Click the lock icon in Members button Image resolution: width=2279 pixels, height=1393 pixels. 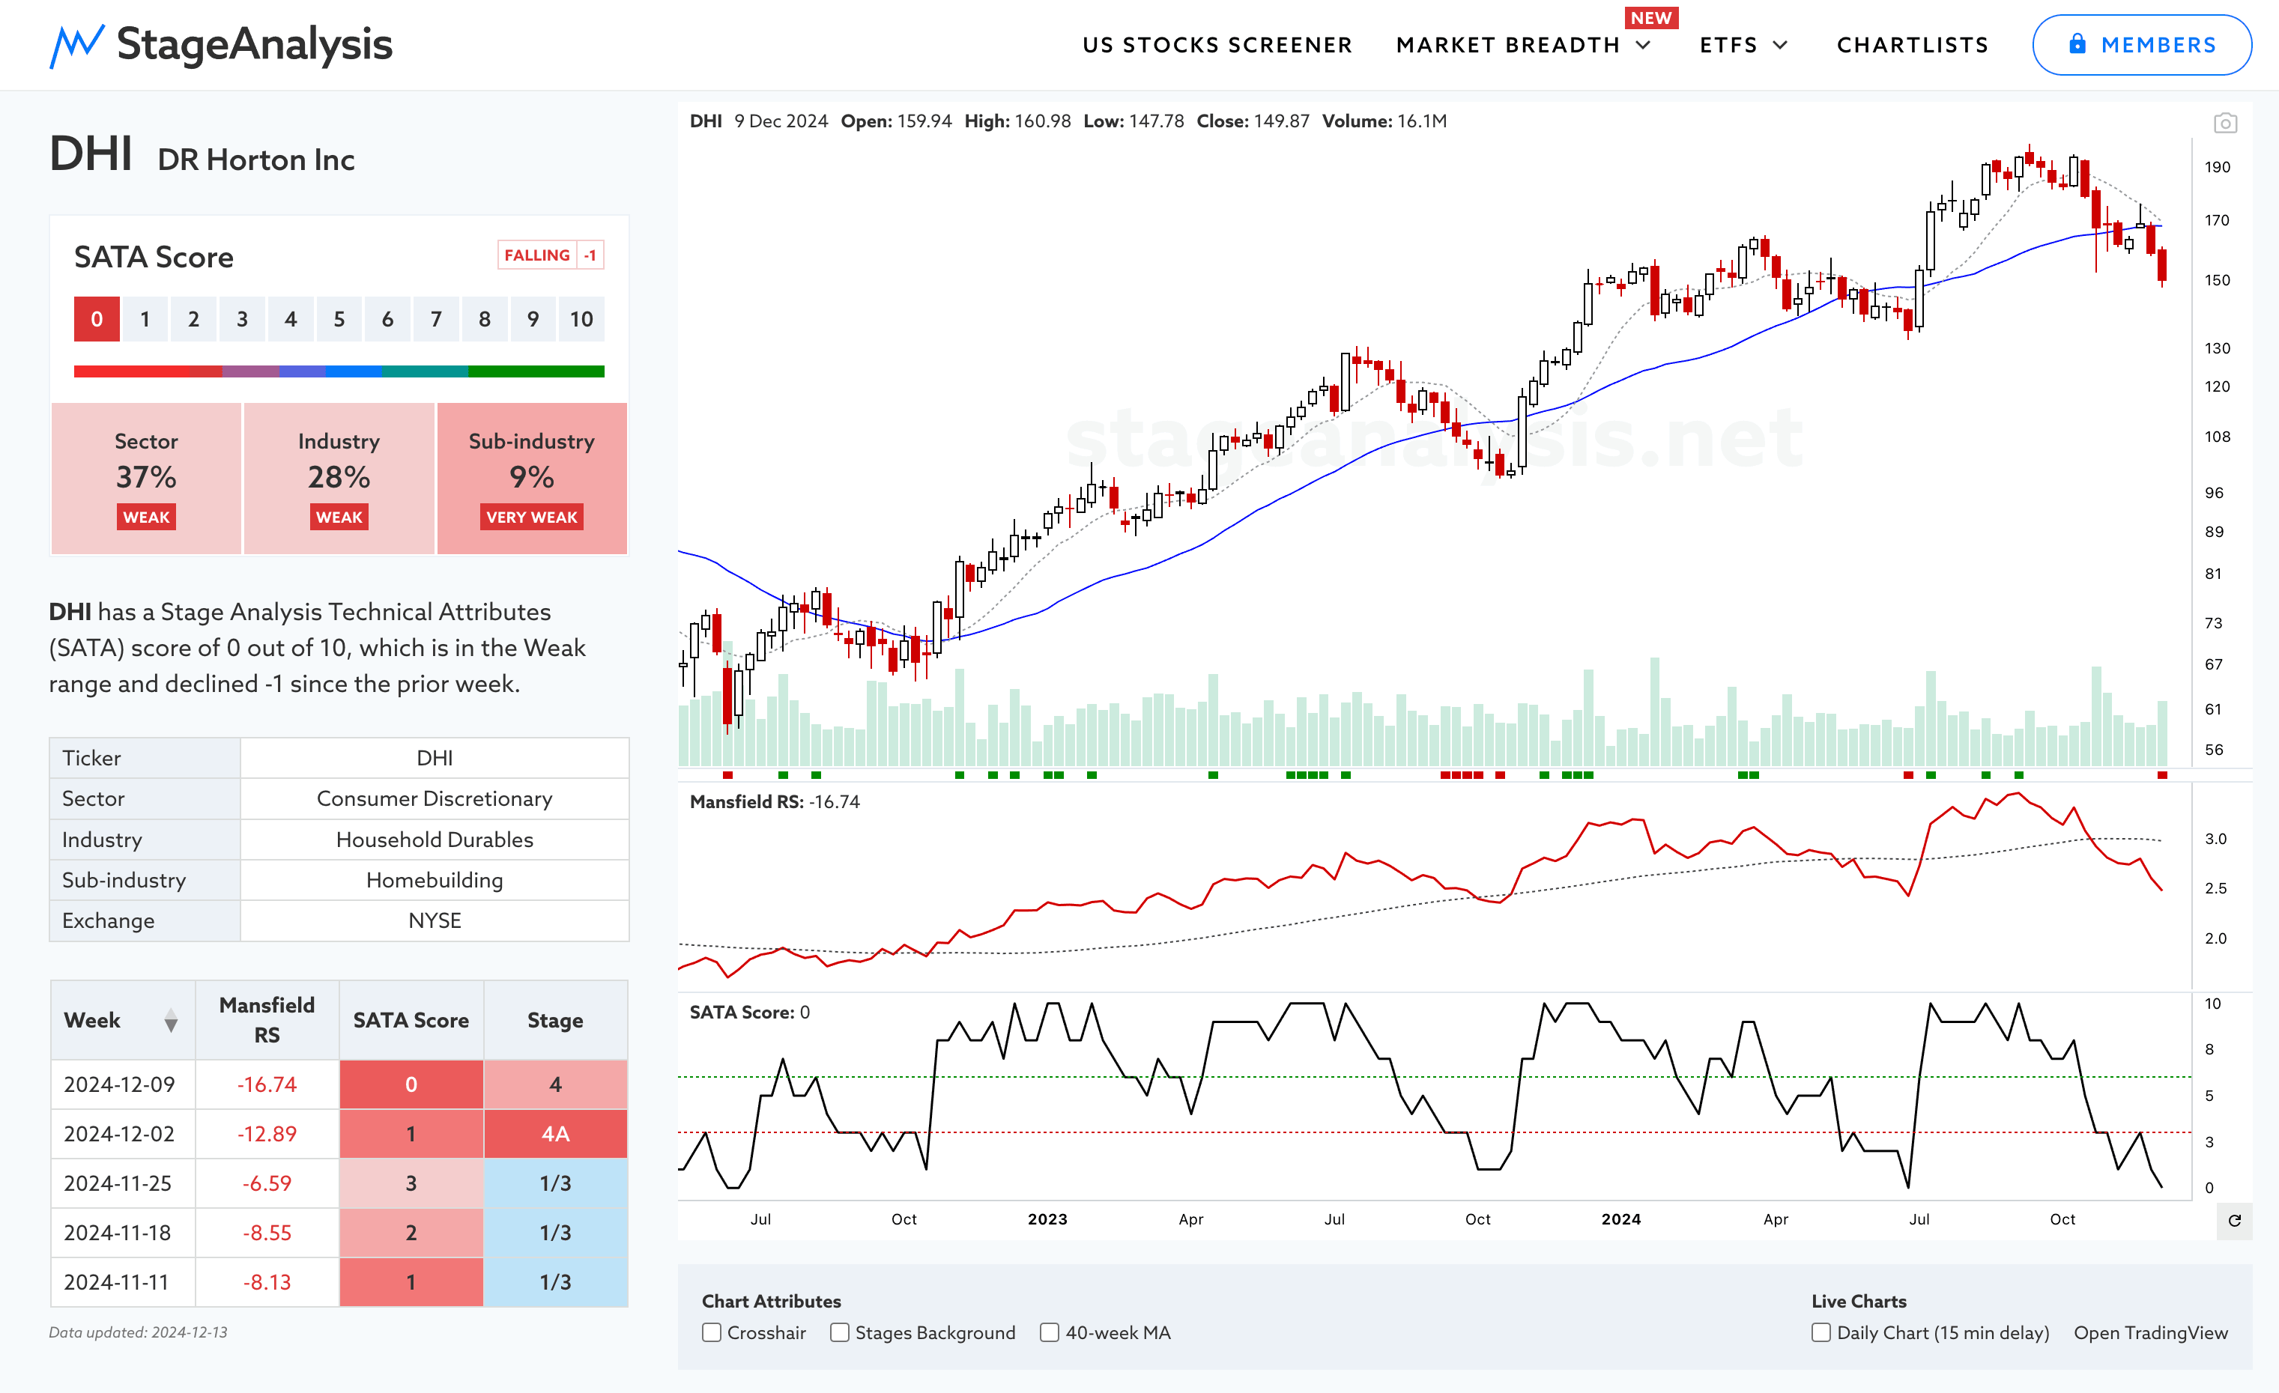tap(2077, 43)
